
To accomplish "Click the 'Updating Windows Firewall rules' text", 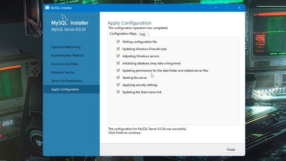I will (144, 49).
